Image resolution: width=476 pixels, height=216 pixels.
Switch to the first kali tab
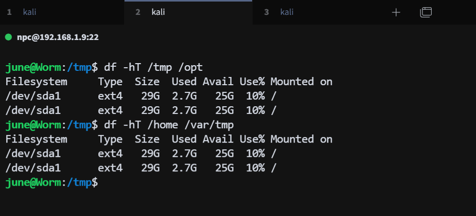(29, 12)
